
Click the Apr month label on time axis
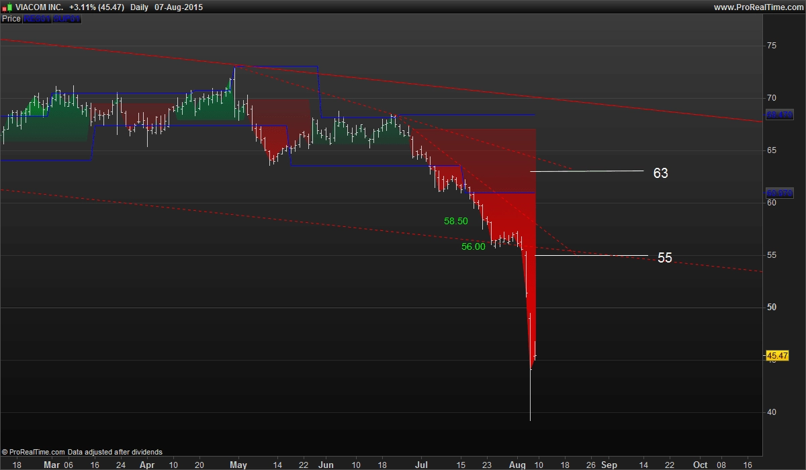pyautogui.click(x=146, y=464)
